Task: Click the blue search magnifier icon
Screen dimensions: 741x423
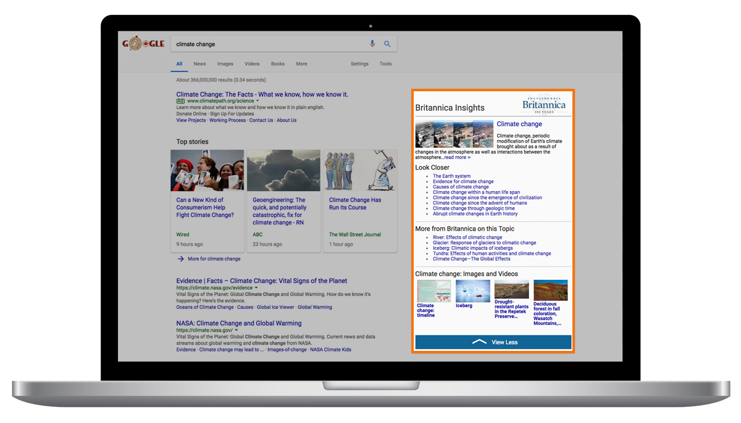Action: (x=387, y=44)
